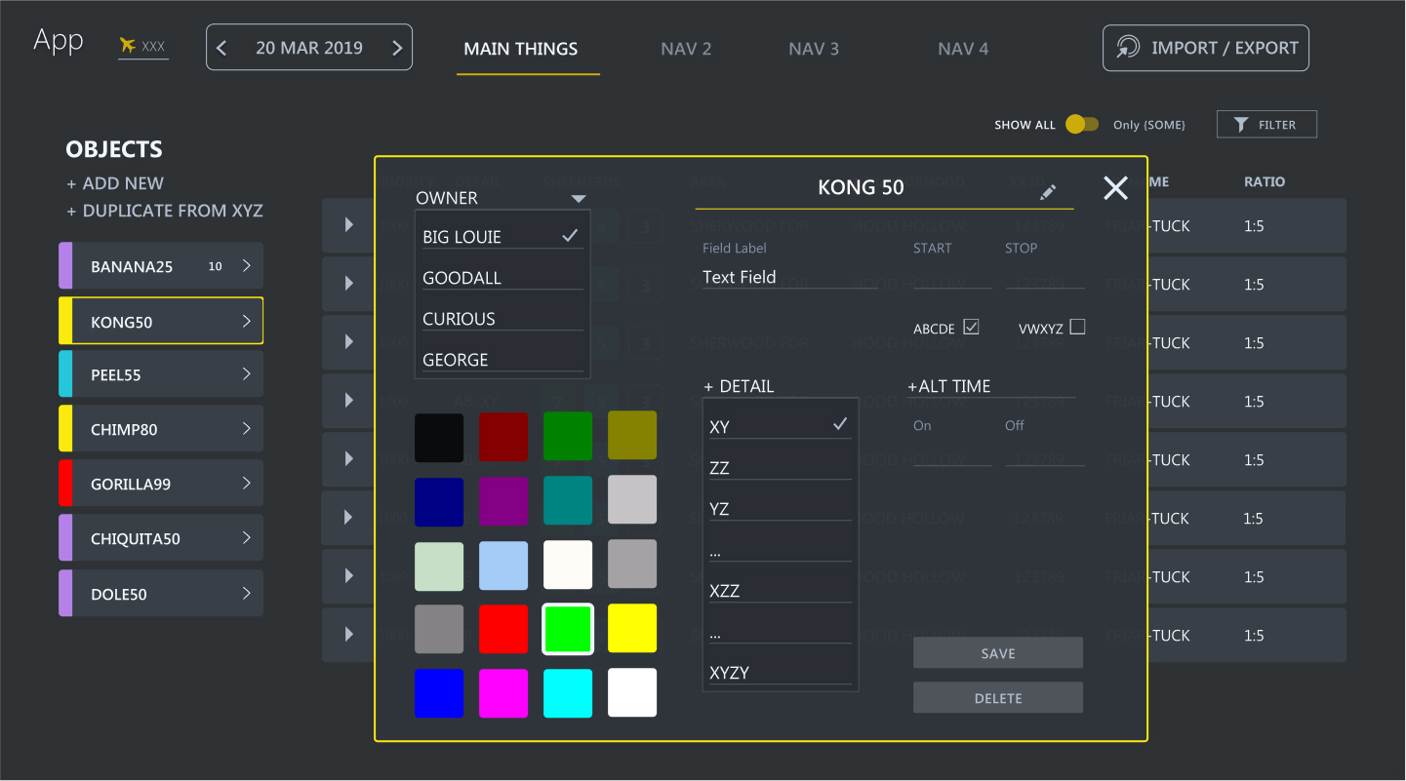Image resolution: width=1406 pixels, height=781 pixels.
Task: Close the KONG 50 dialog with X
Action: click(x=1115, y=188)
